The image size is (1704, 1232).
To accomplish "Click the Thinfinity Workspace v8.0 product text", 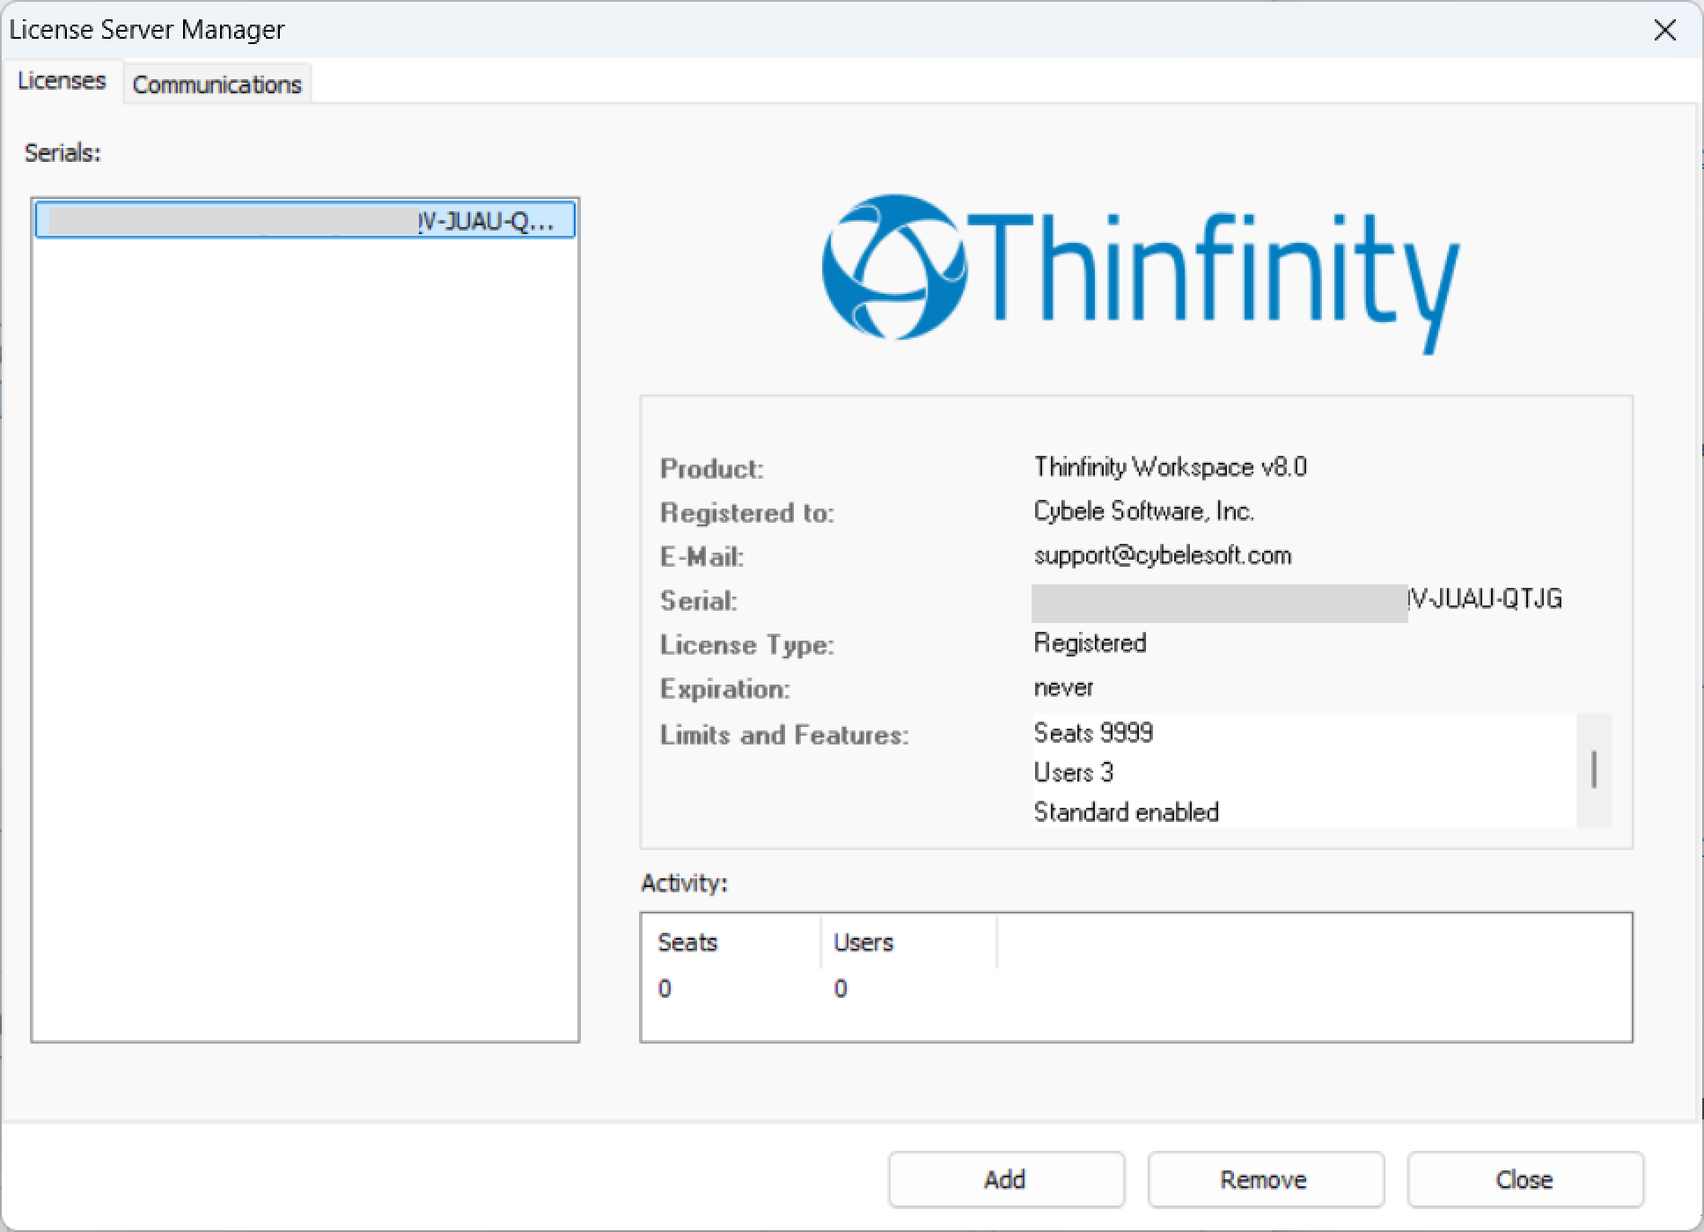I will click(1170, 467).
